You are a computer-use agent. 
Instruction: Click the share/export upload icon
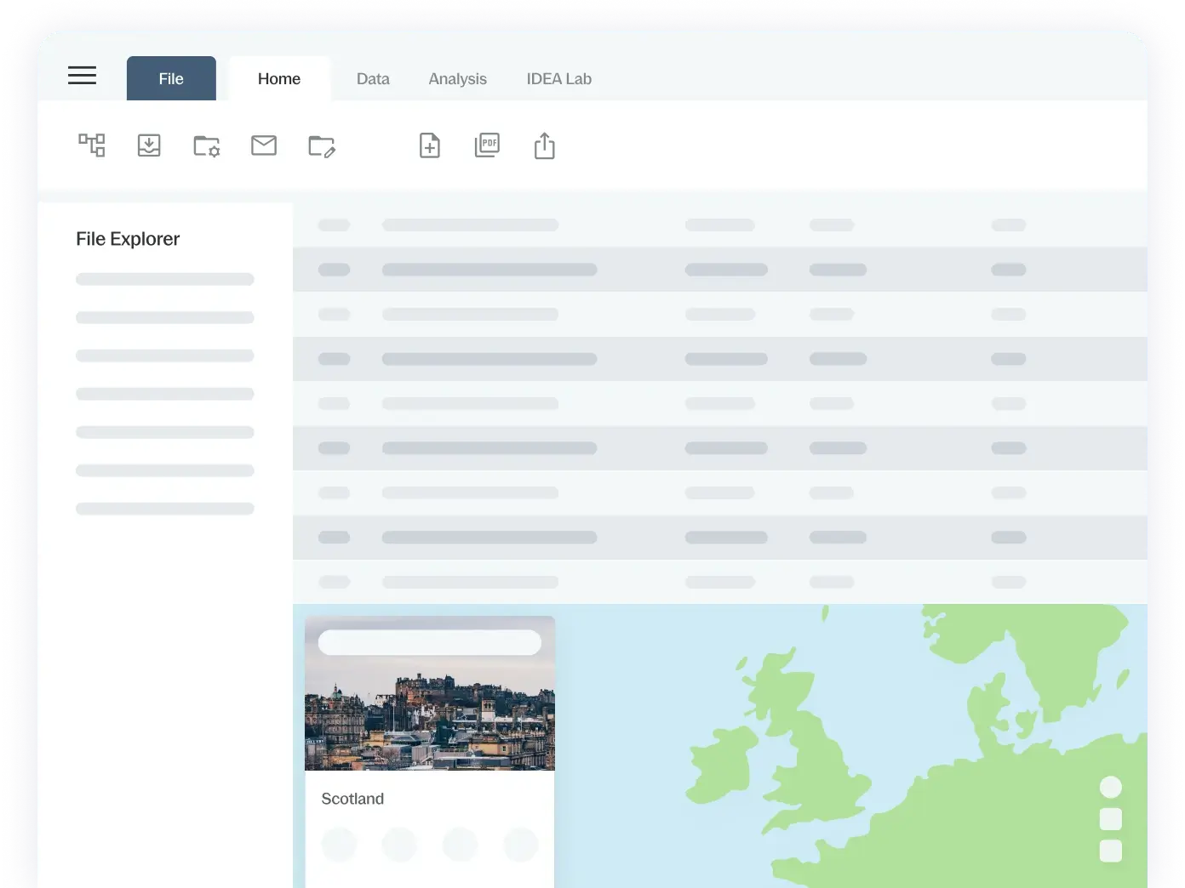point(545,145)
